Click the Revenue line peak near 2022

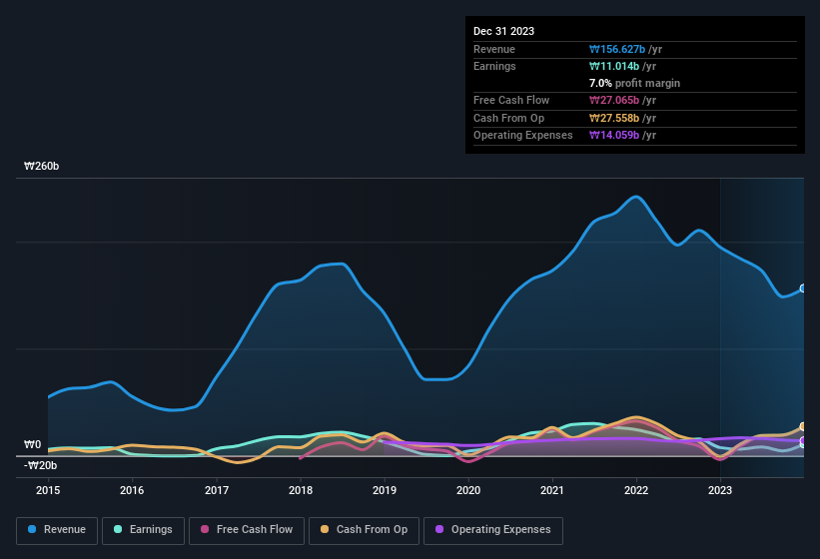(634, 197)
